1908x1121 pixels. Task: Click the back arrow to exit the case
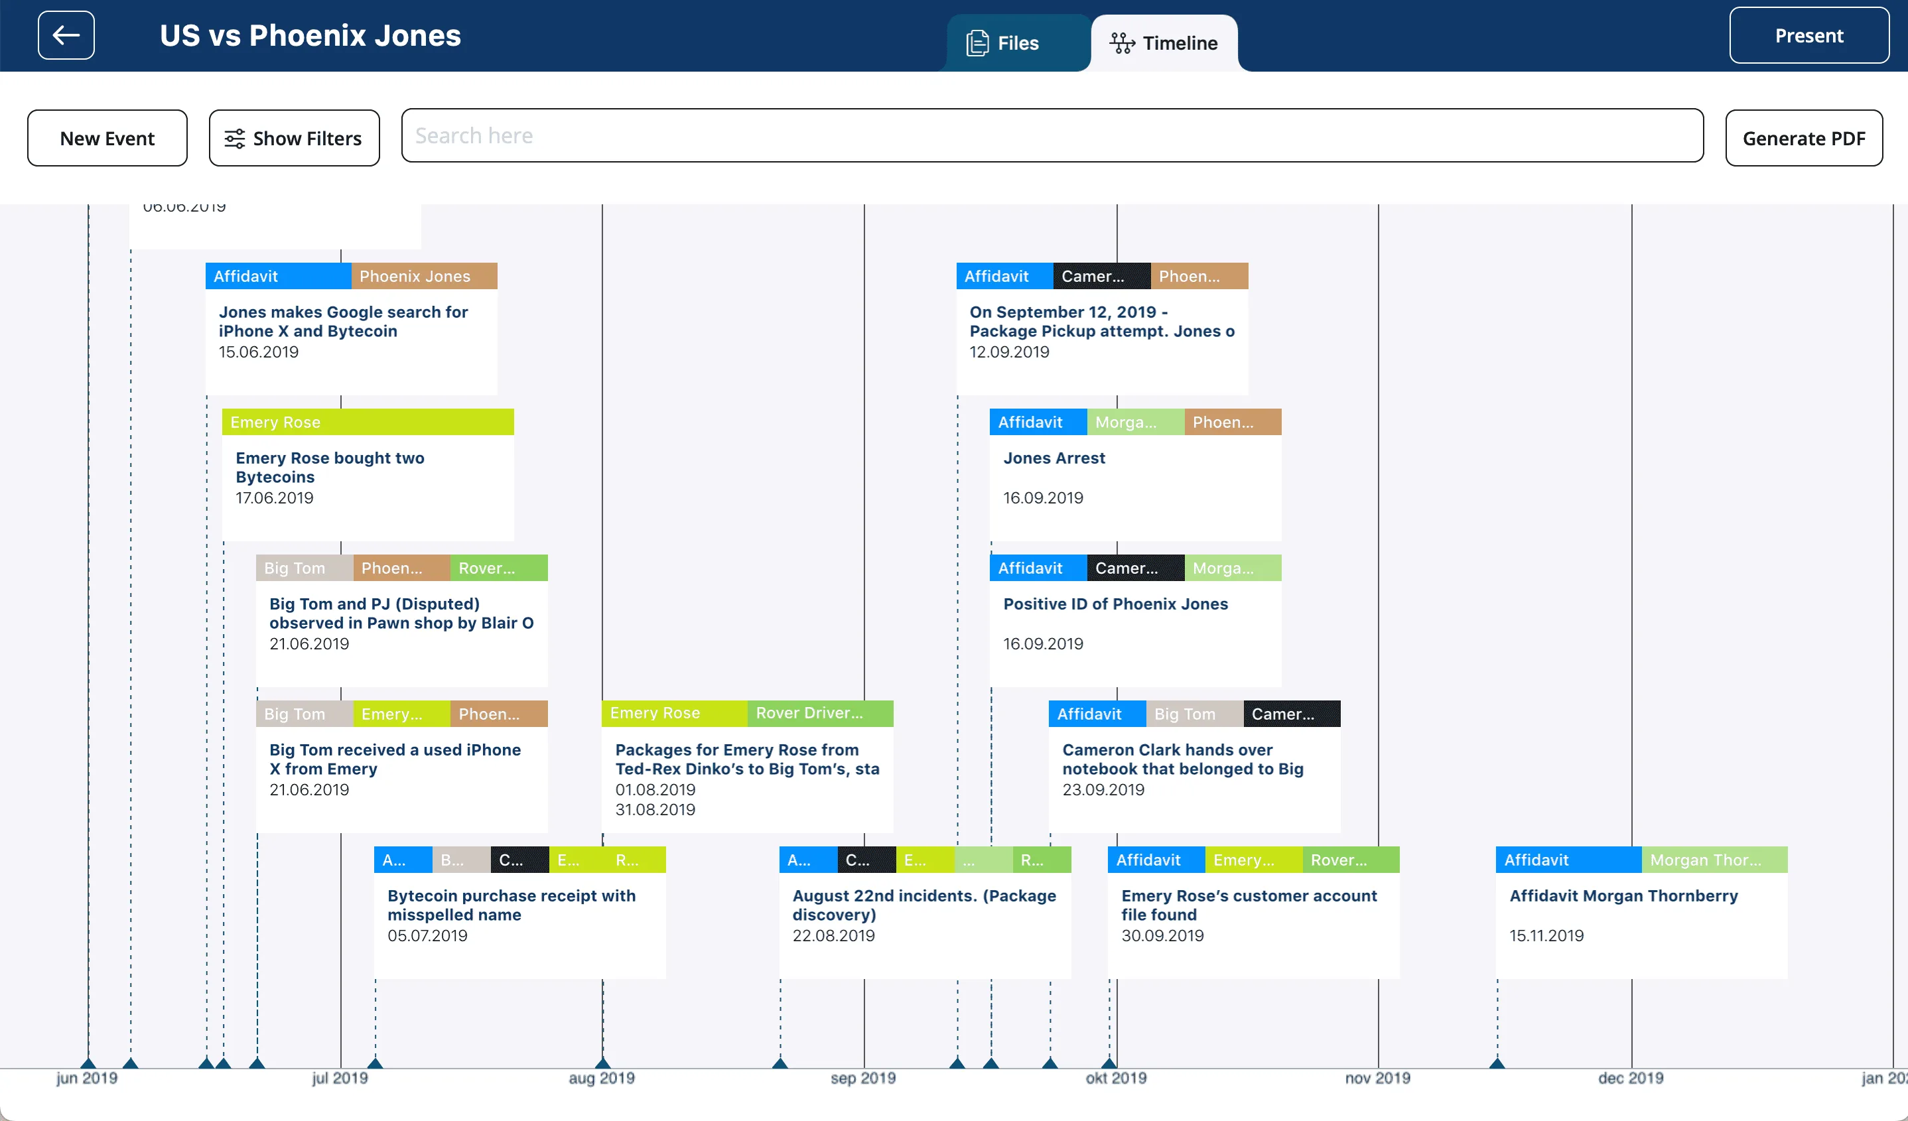pos(66,34)
